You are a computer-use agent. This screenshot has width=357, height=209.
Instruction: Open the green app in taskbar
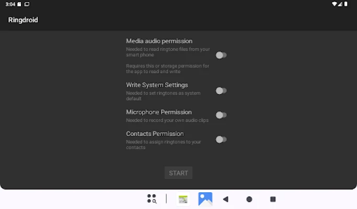point(183,199)
